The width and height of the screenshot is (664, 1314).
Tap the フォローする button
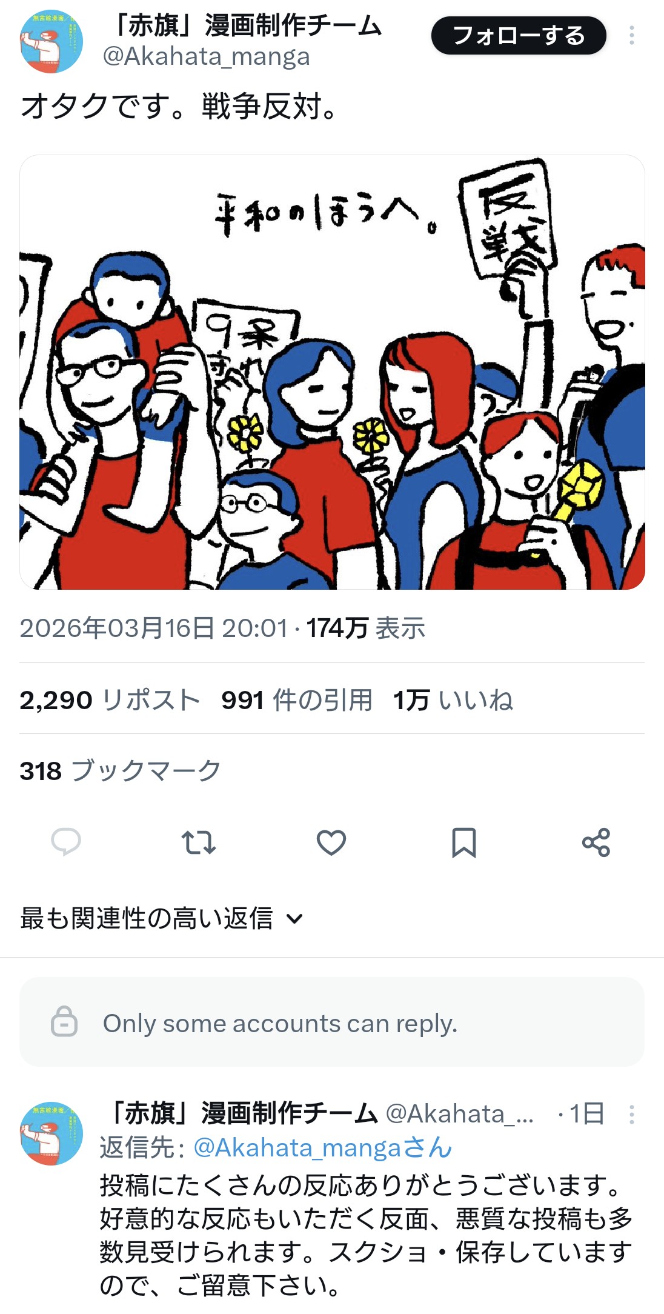click(x=519, y=36)
